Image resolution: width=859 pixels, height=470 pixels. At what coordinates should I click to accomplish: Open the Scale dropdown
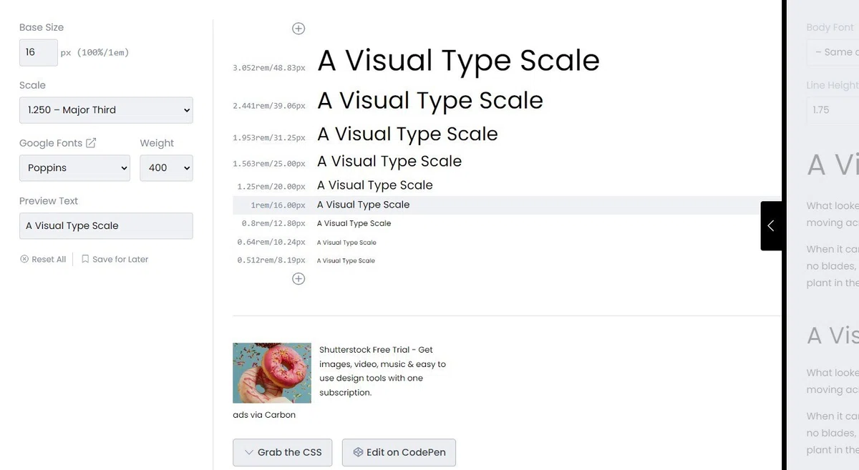point(106,110)
